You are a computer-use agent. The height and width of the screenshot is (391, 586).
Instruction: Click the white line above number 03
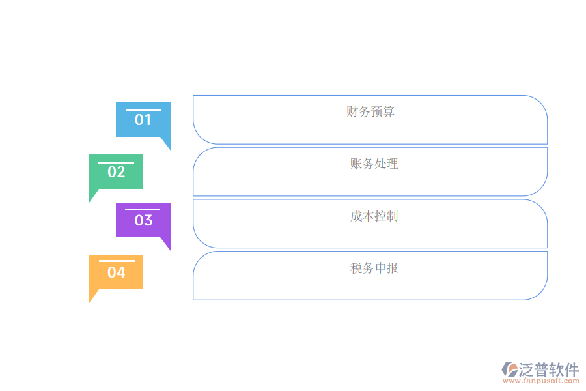[x=143, y=210]
